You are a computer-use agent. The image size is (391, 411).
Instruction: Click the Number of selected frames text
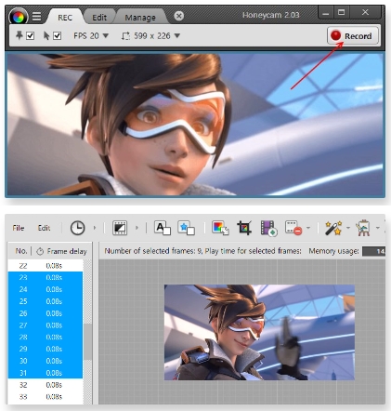point(202,251)
